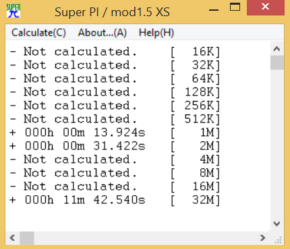The height and width of the screenshot is (249, 290).
Task: Select the 32K not calculated row
Action: pos(115,65)
